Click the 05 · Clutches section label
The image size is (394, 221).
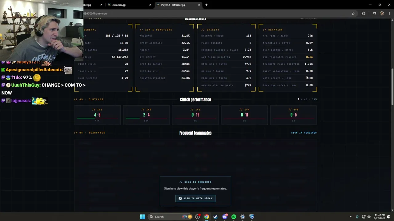pos(89,99)
